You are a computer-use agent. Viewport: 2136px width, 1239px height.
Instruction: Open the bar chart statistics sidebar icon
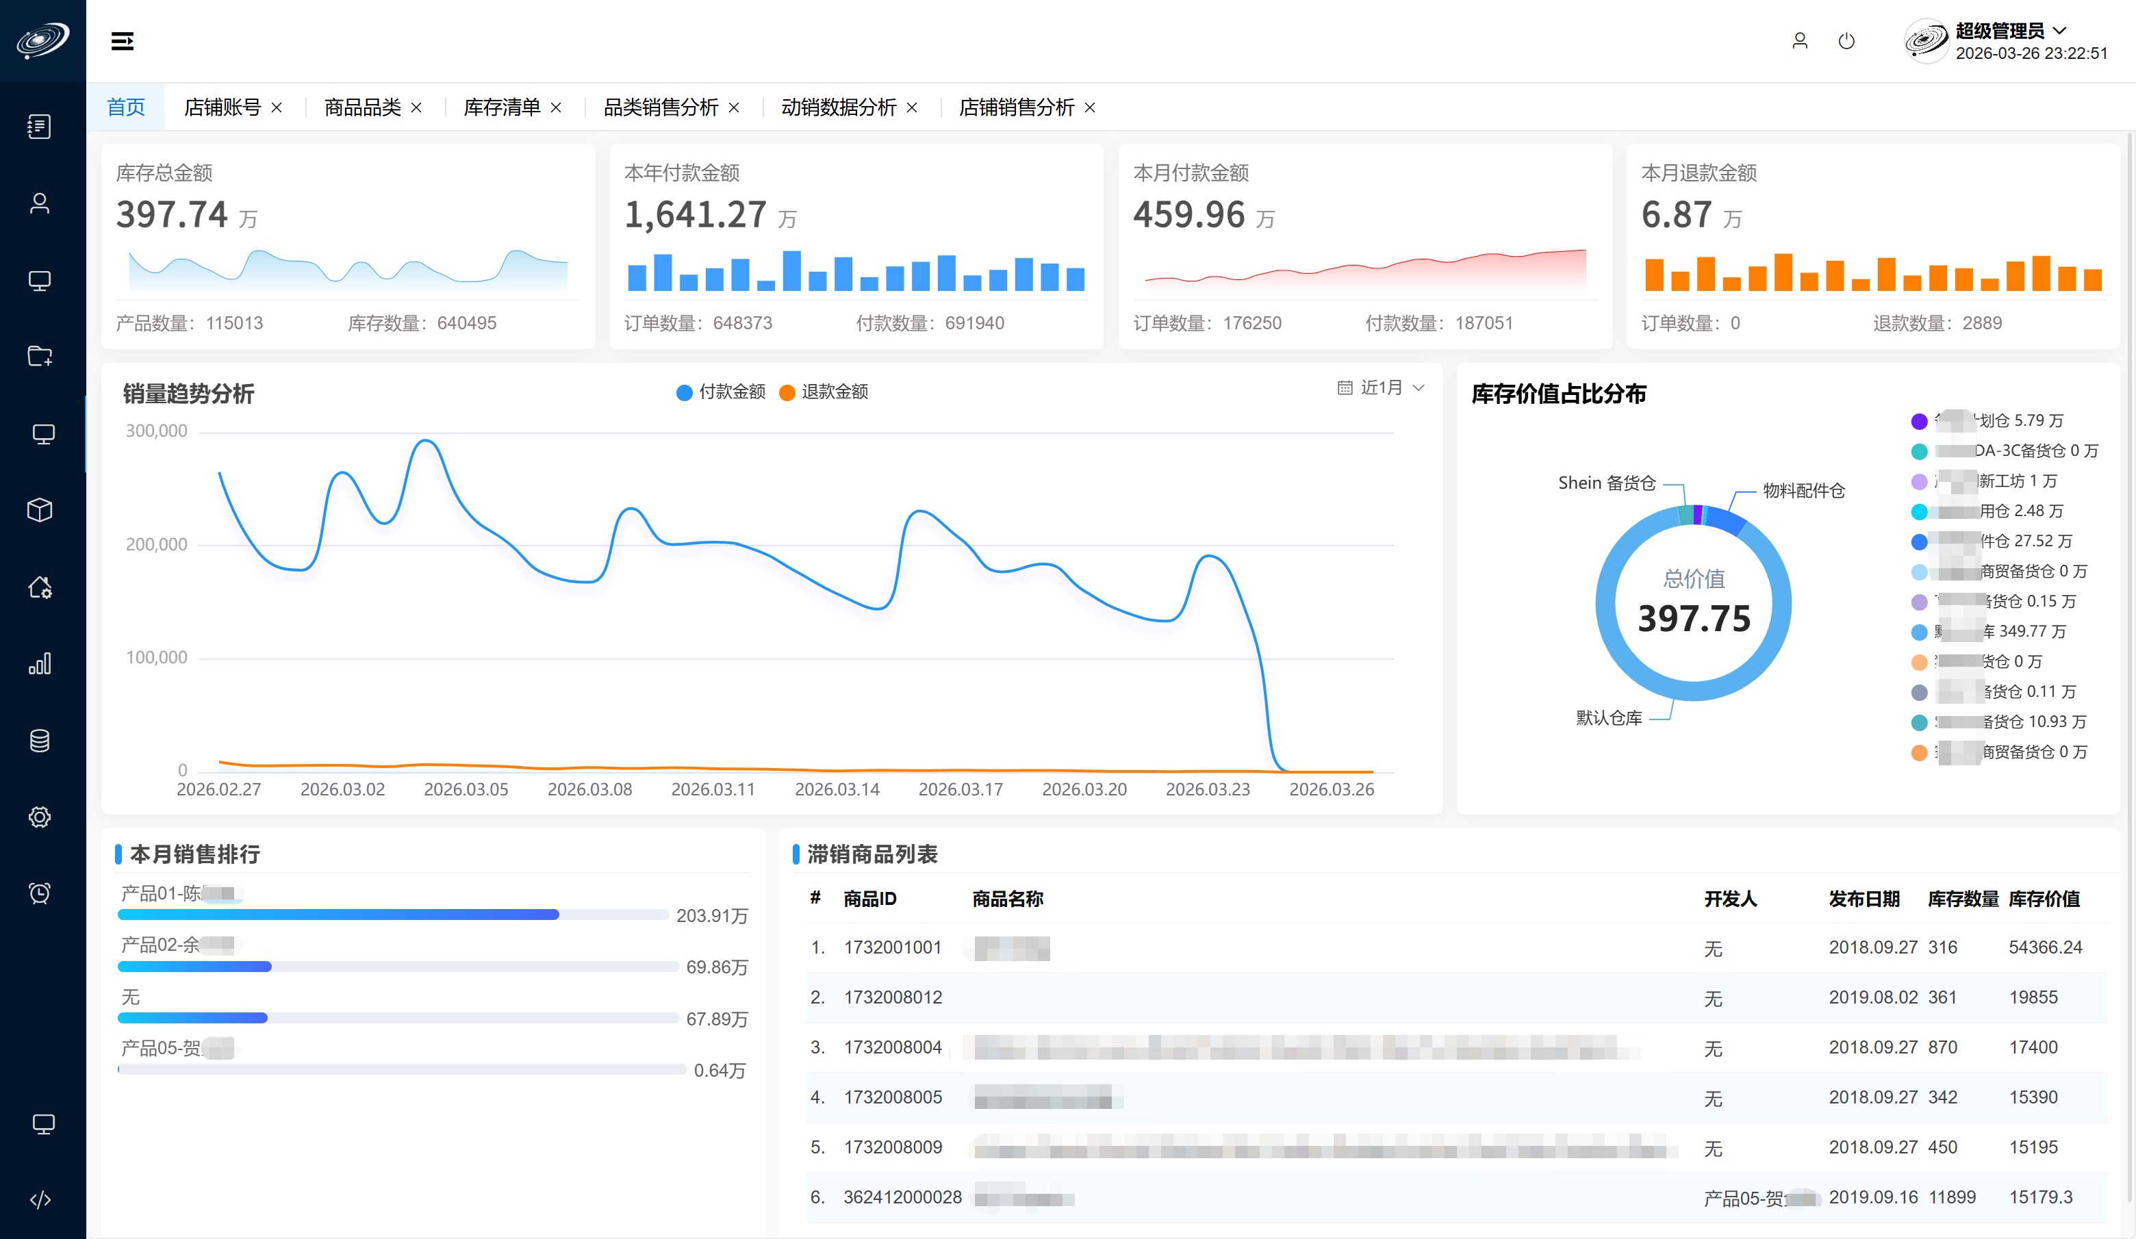point(40,663)
